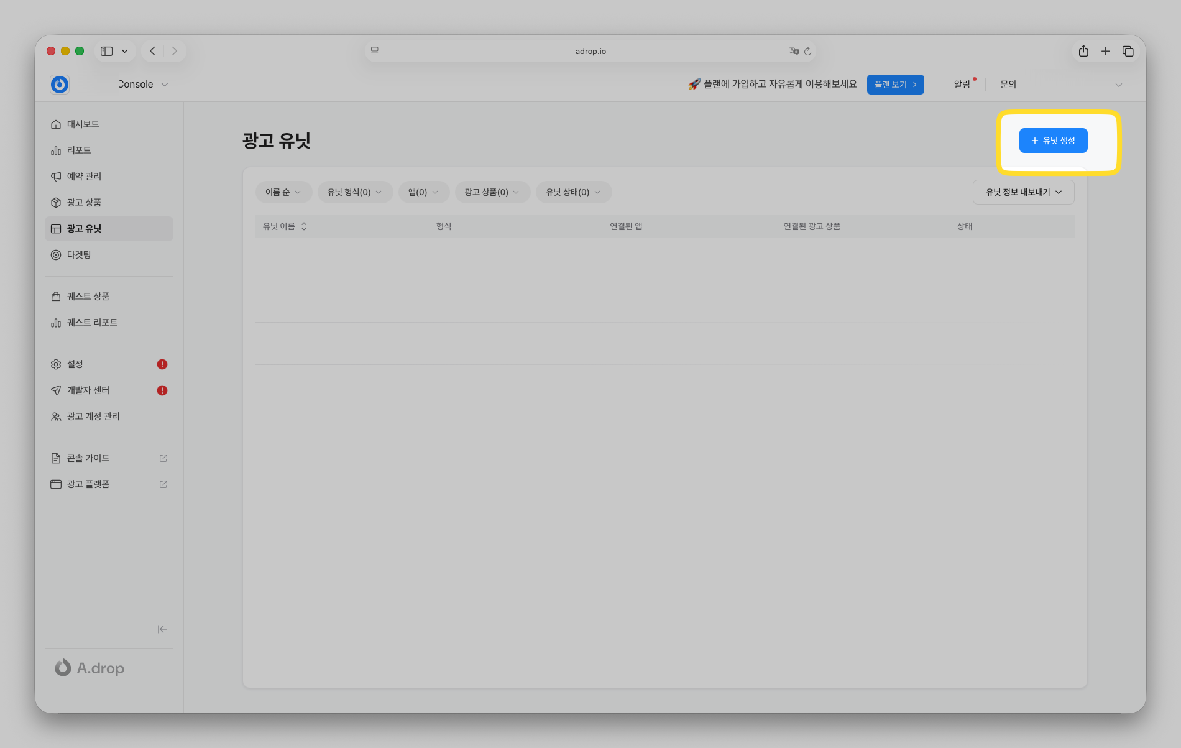Open the 유닛 상태(0) filter dropdown

click(573, 192)
